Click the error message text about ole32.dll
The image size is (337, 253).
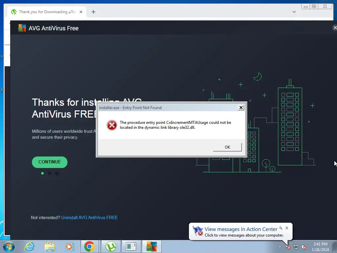point(175,125)
